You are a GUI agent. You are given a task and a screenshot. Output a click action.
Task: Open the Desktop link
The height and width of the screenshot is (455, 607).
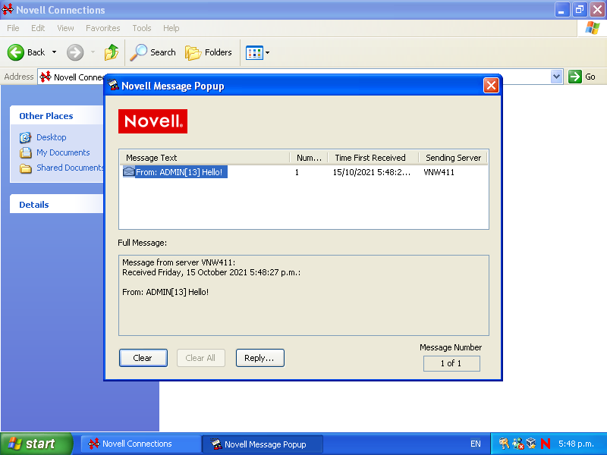(x=52, y=137)
